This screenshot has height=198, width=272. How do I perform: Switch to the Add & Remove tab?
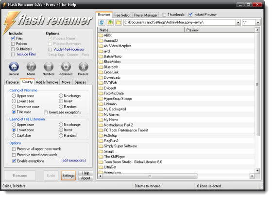47,82
